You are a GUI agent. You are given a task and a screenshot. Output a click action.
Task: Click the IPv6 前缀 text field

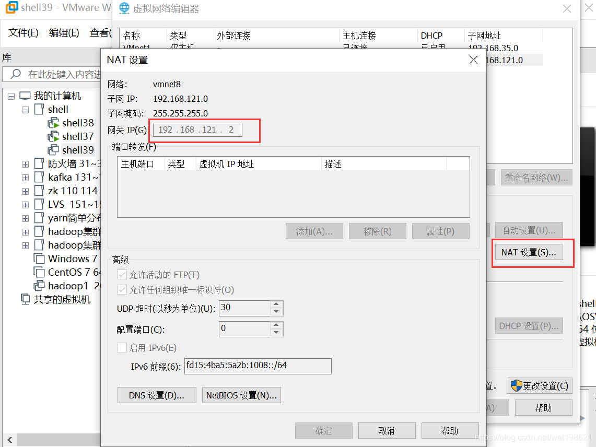[258, 366]
